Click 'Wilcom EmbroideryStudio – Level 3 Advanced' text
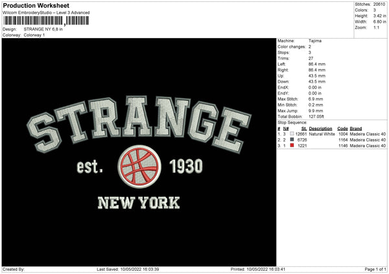This screenshot has height=274, width=389. (x=46, y=13)
